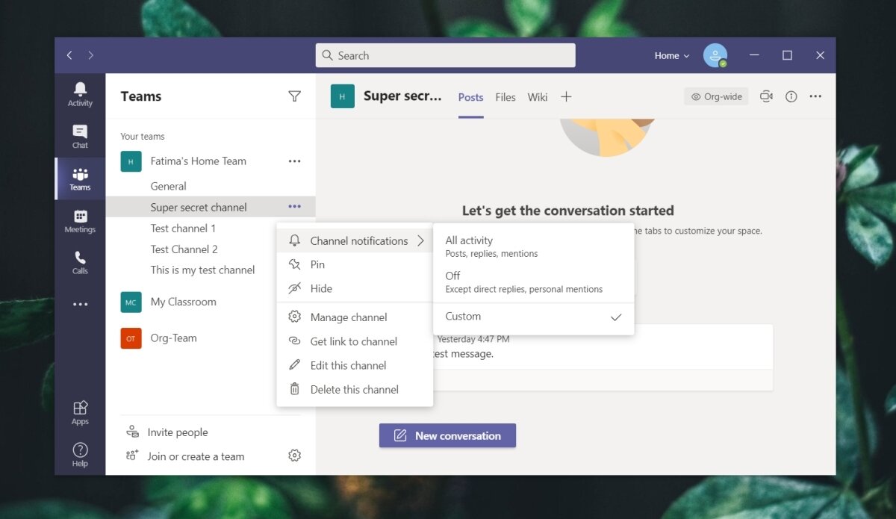The height and width of the screenshot is (519, 896).
Task: Select Edit this channel from the menu
Action: [x=349, y=365]
